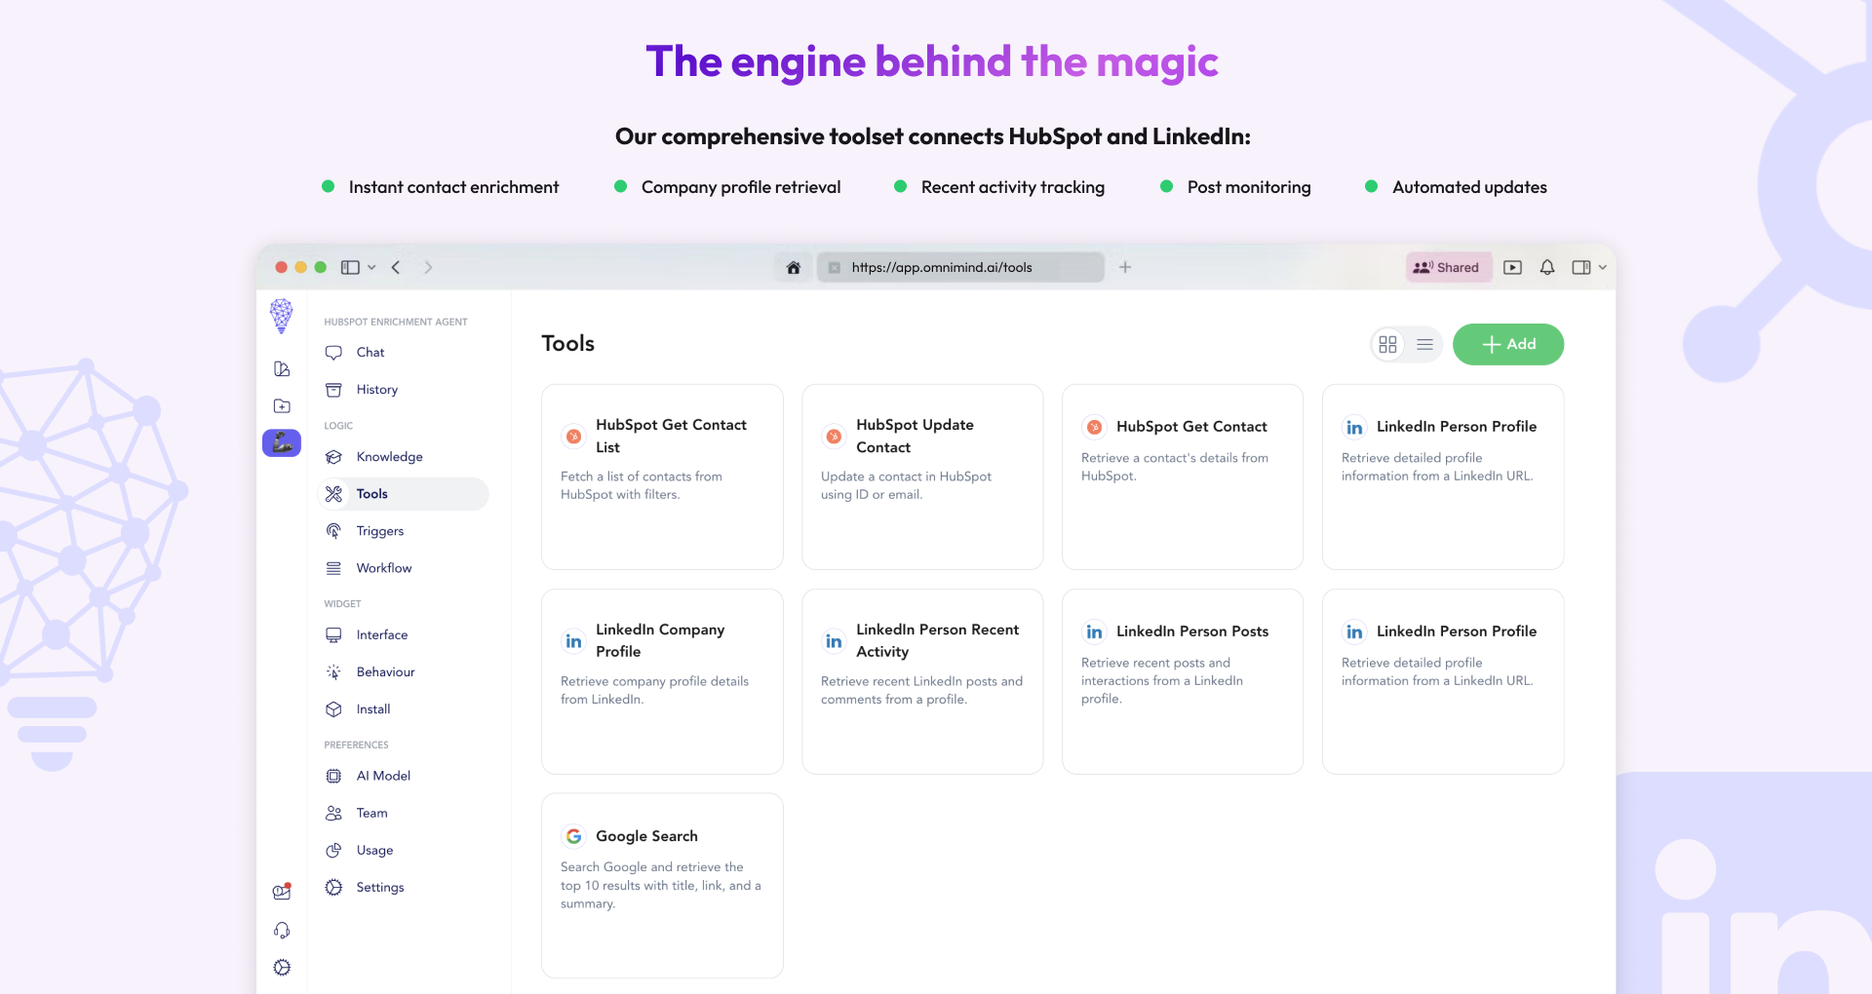Click HubSpot icon on Update Contact card
Viewport: 1872px width, 994px height.
tap(834, 437)
